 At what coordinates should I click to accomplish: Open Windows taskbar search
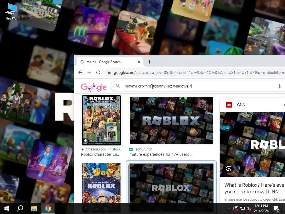[20, 208]
